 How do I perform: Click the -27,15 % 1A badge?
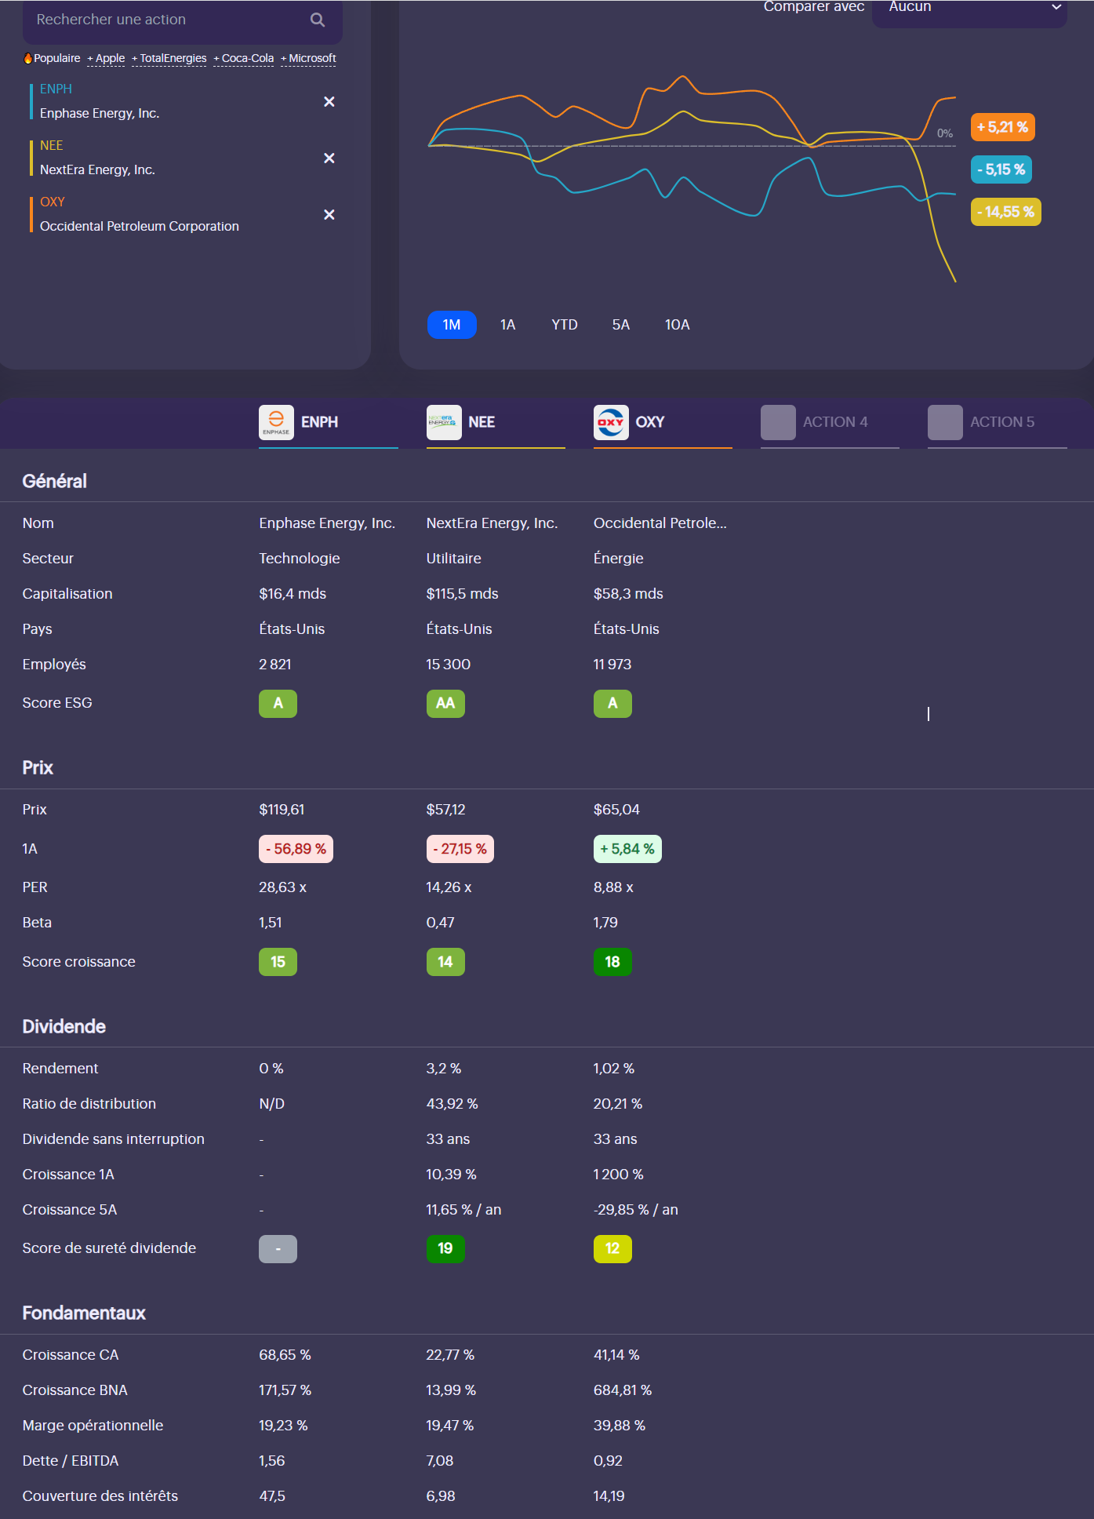coord(460,849)
